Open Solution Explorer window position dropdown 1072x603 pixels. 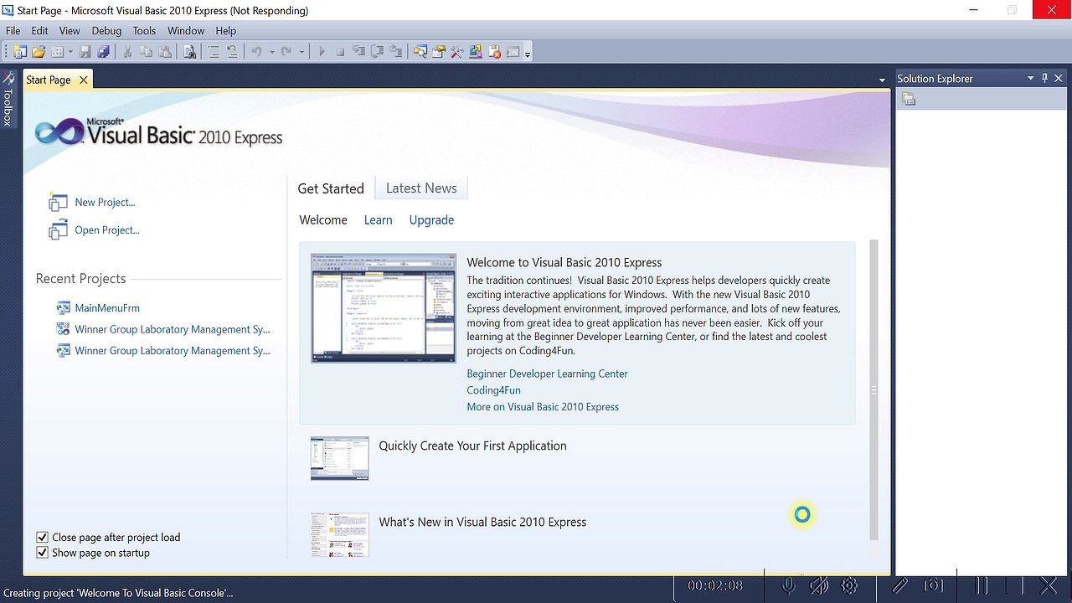[x=1031, y=78]
